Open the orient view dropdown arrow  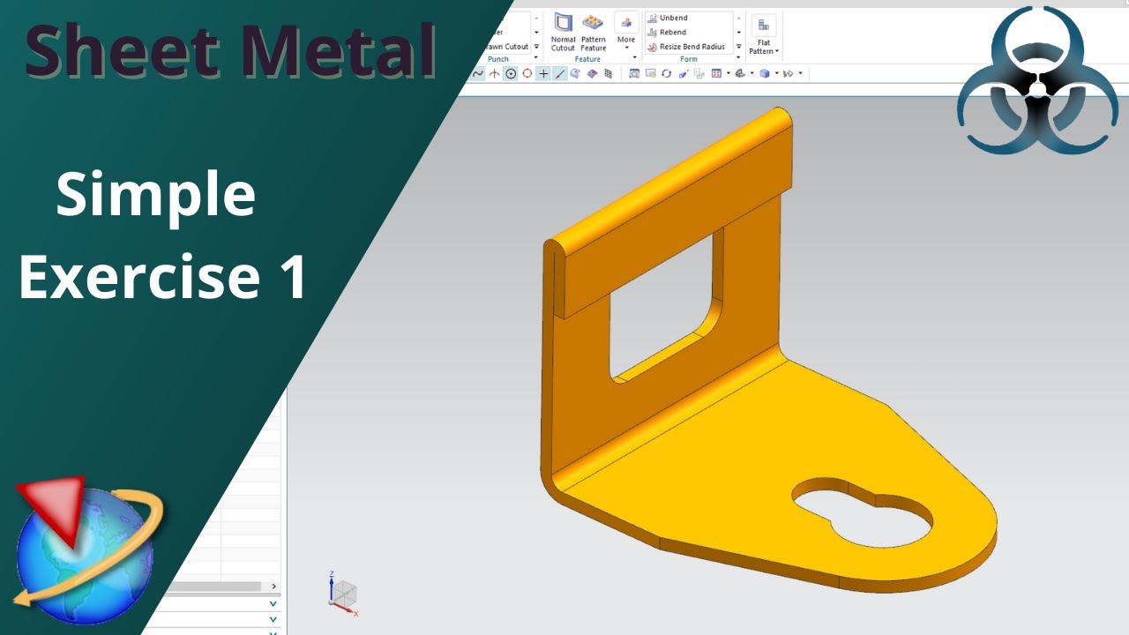pyautogui.click(x=728, y=73)
